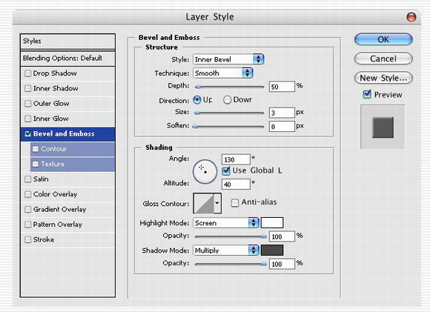The height and width of the screenshot is (312, 430).
Task: Click the white highlight color swatch
Action: 272,222
